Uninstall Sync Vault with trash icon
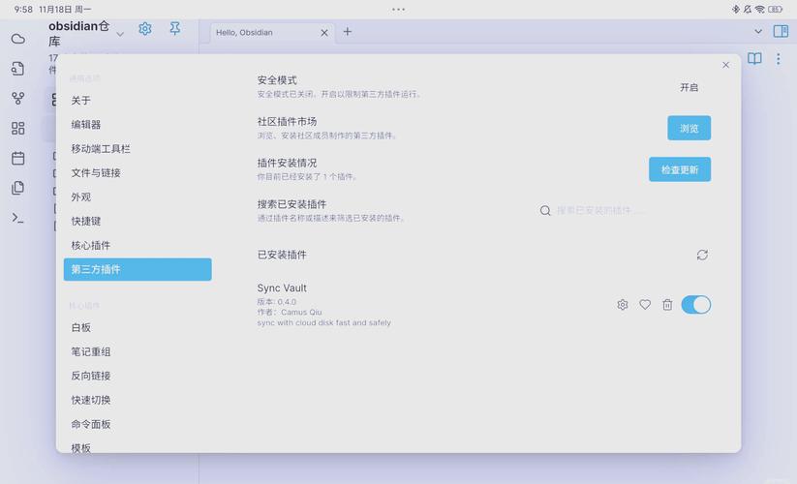 (667, 305)
